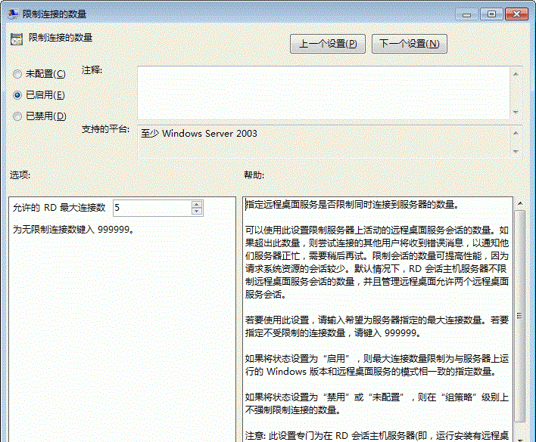
Task: Click the text 至少 Windows Server 2003
Action: [199, 133]
